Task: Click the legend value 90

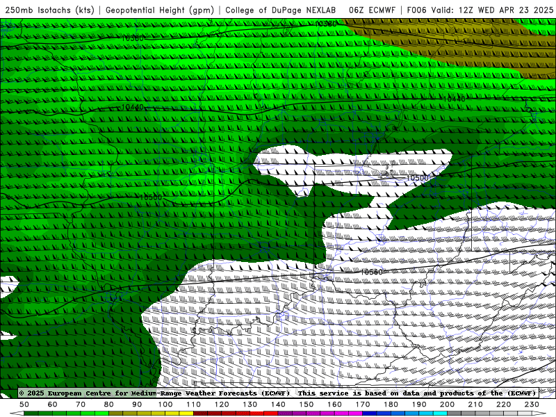Action: [x=137, y=404]
